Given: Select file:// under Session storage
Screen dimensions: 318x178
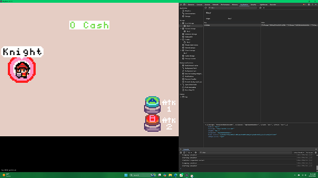Looking at the screenshot, I should (x=188, y=31).
